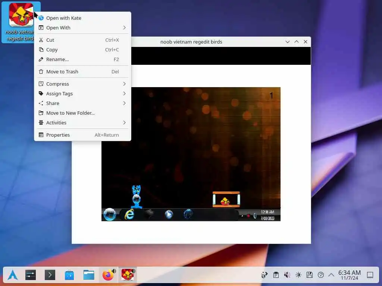The image size is (382, 286).
Task: Click the Open With chevron arrow
Action: pyautogui.click(x=124, y=28)
